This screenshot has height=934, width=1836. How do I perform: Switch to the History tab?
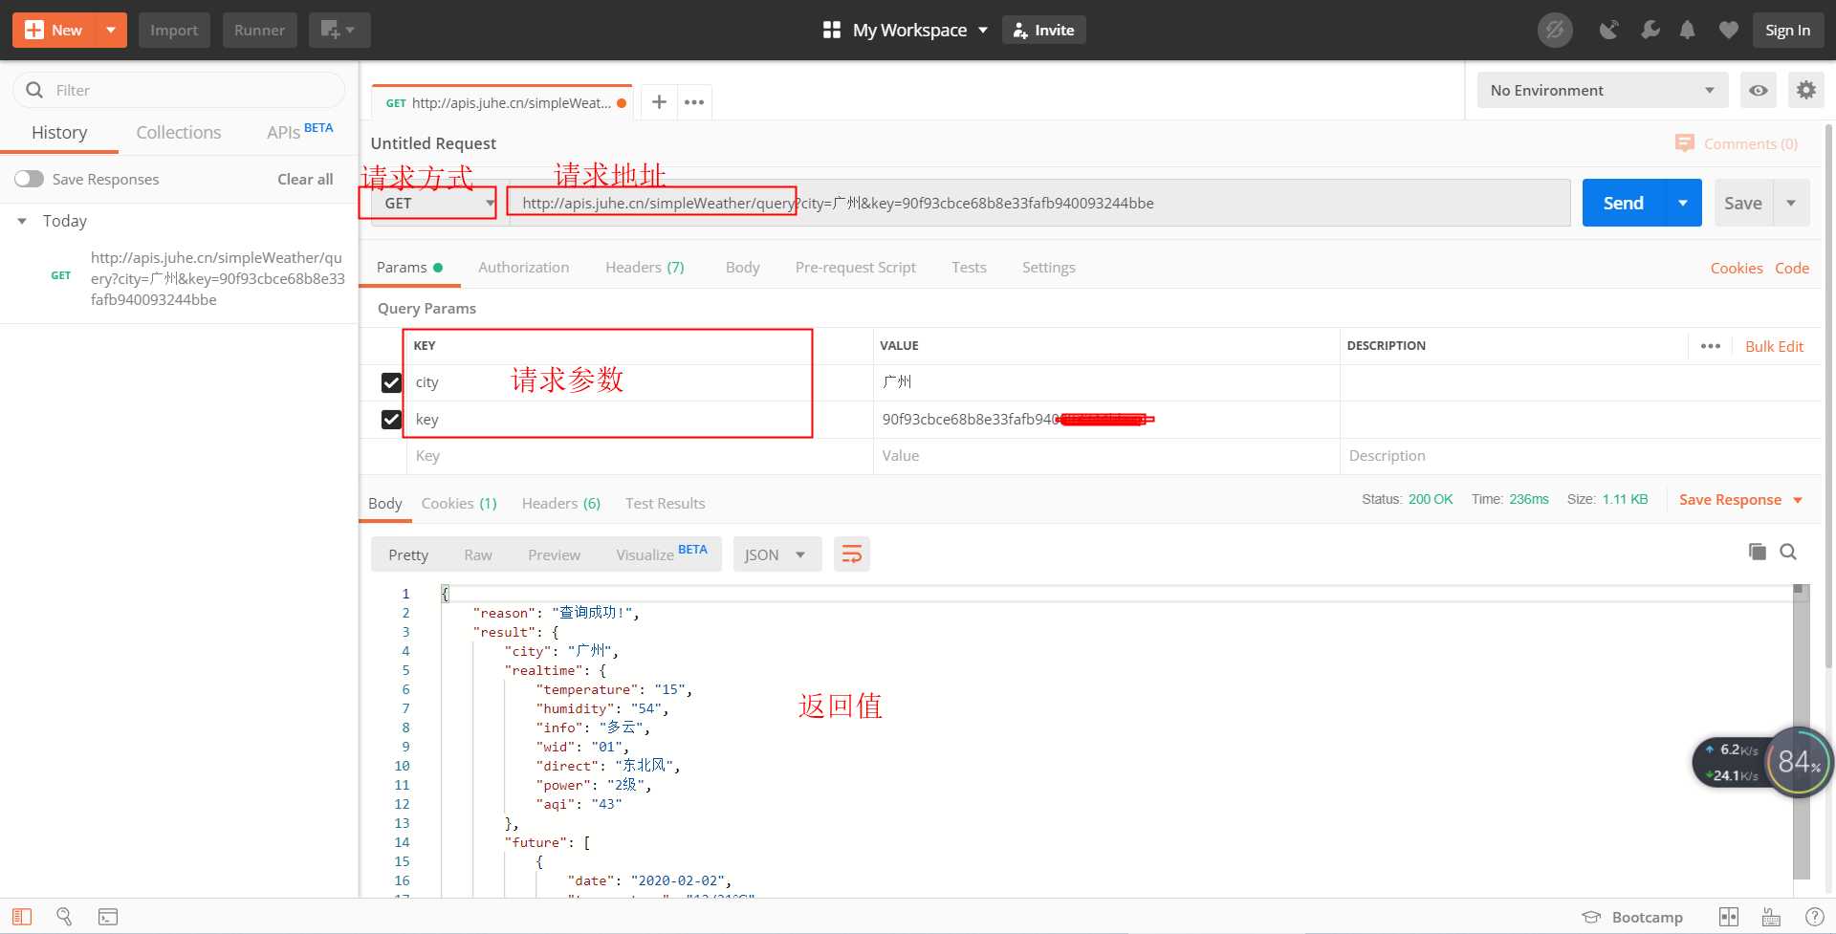59,132
